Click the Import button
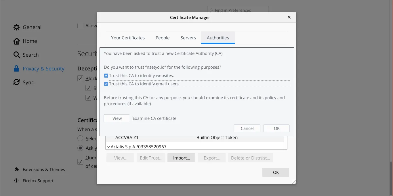The width and height of the screenshot is (393, 196). click(181, 157)
